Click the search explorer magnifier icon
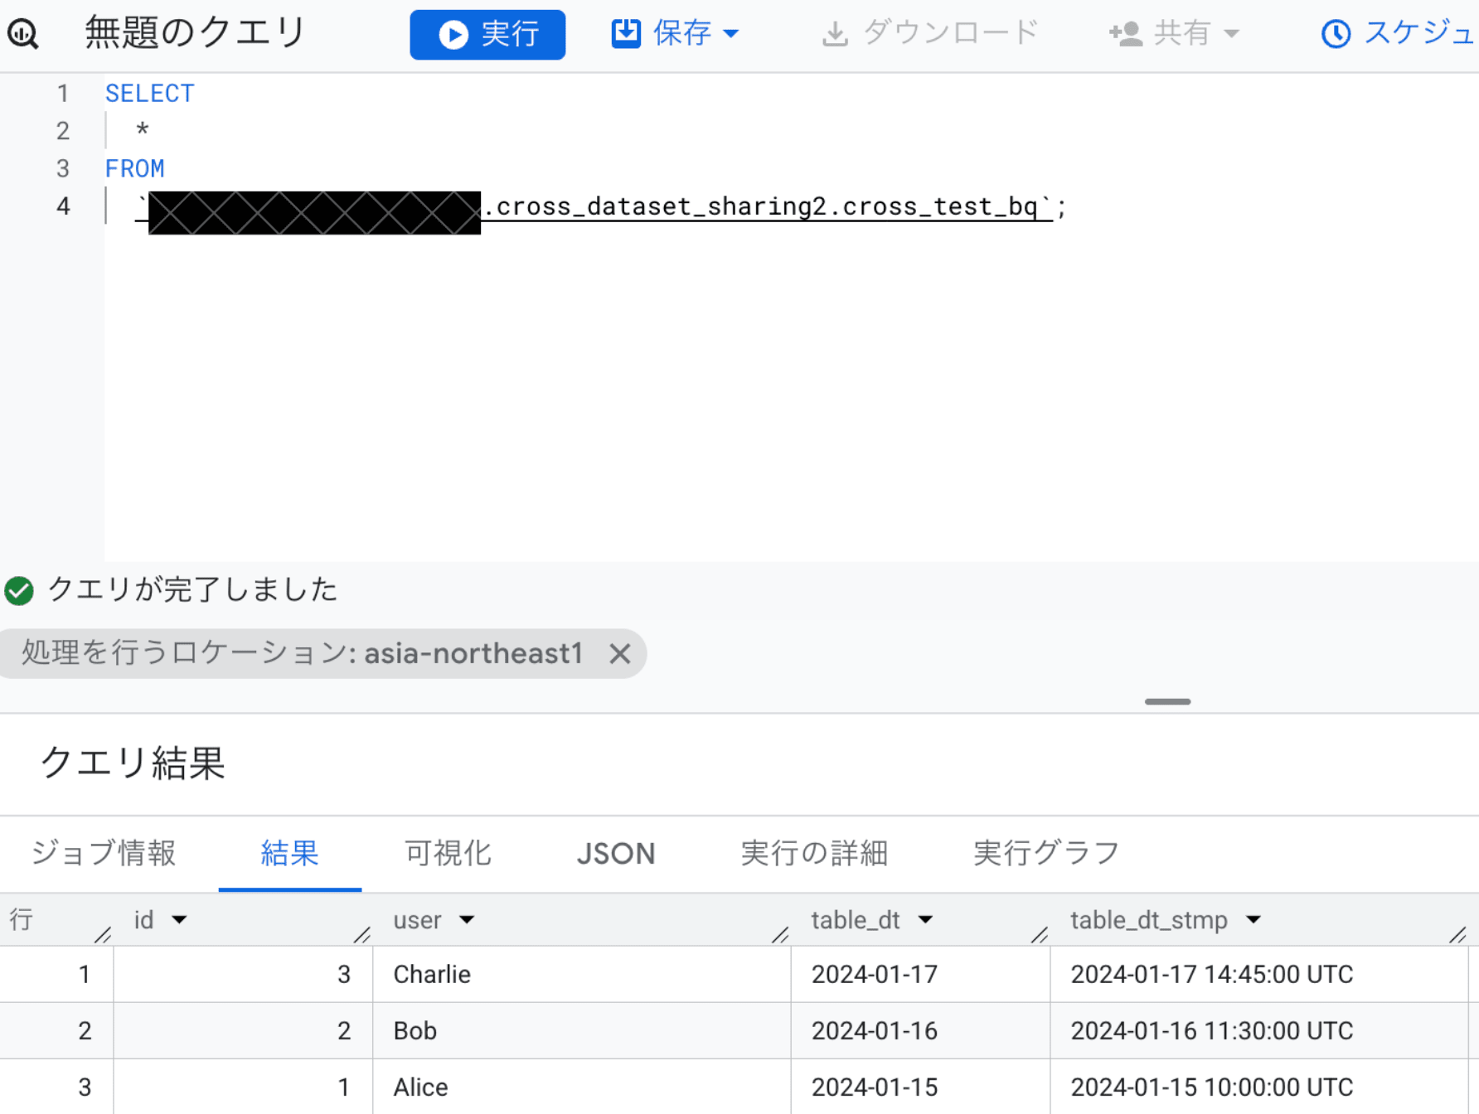The image size is (1479, 1114). (x=22, y=33)
